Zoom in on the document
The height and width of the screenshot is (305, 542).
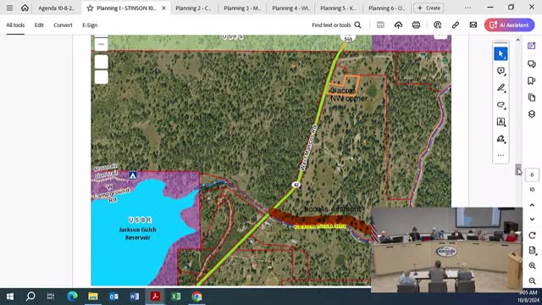[x=532, y=265]
